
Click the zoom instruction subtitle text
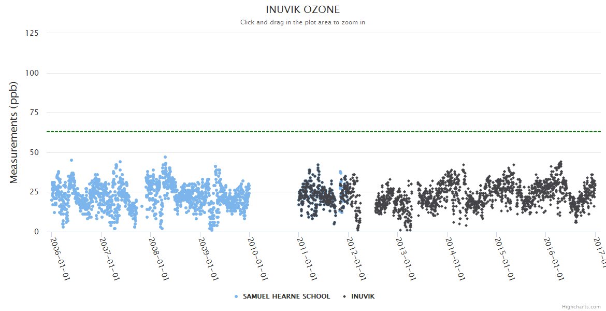tap(302, 22)
